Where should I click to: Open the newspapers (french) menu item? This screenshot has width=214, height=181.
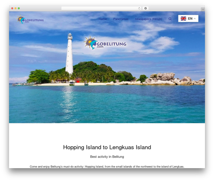pos(149,19)
